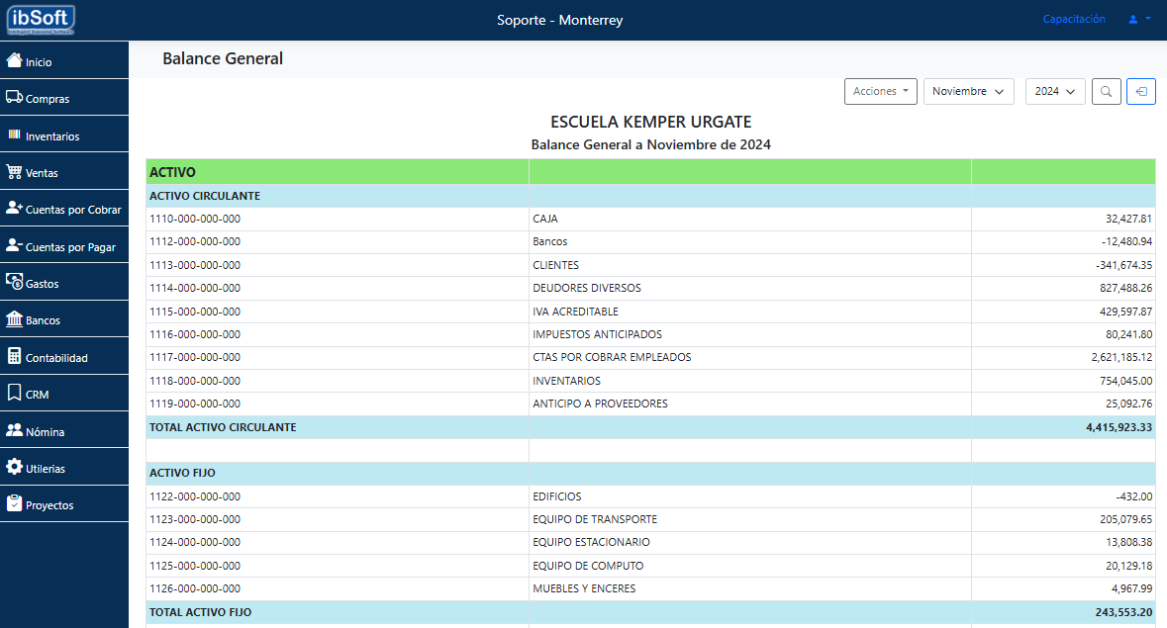
Task: Click the Contabilidad calculator icon
Action: point(14,356)
